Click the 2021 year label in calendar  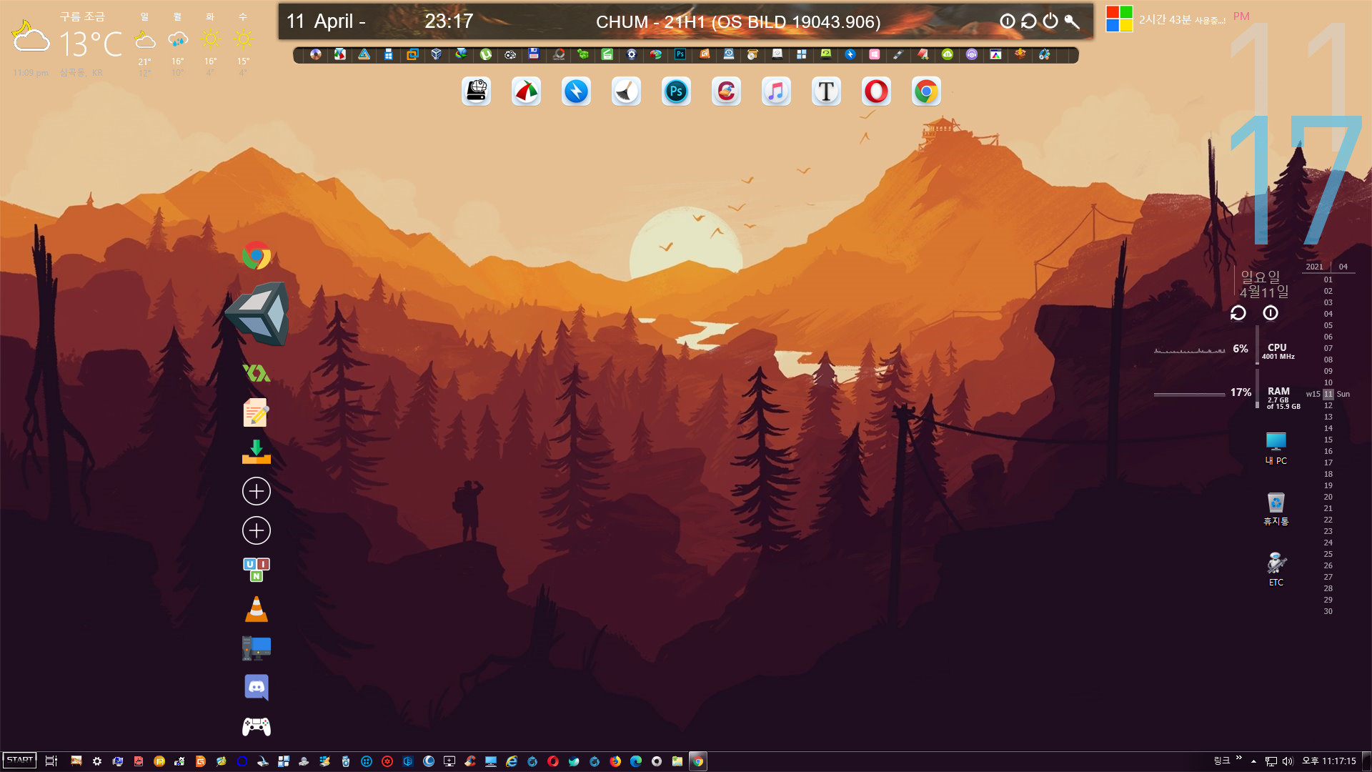click(x=1314, y=267)
